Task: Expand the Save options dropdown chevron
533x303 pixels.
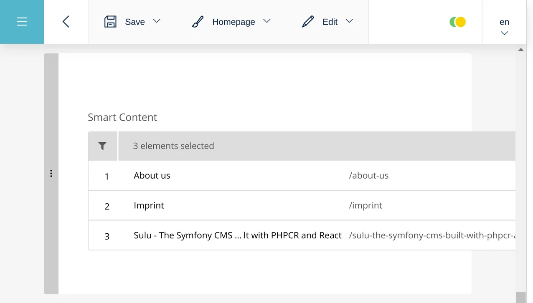Action: [157, 22]
